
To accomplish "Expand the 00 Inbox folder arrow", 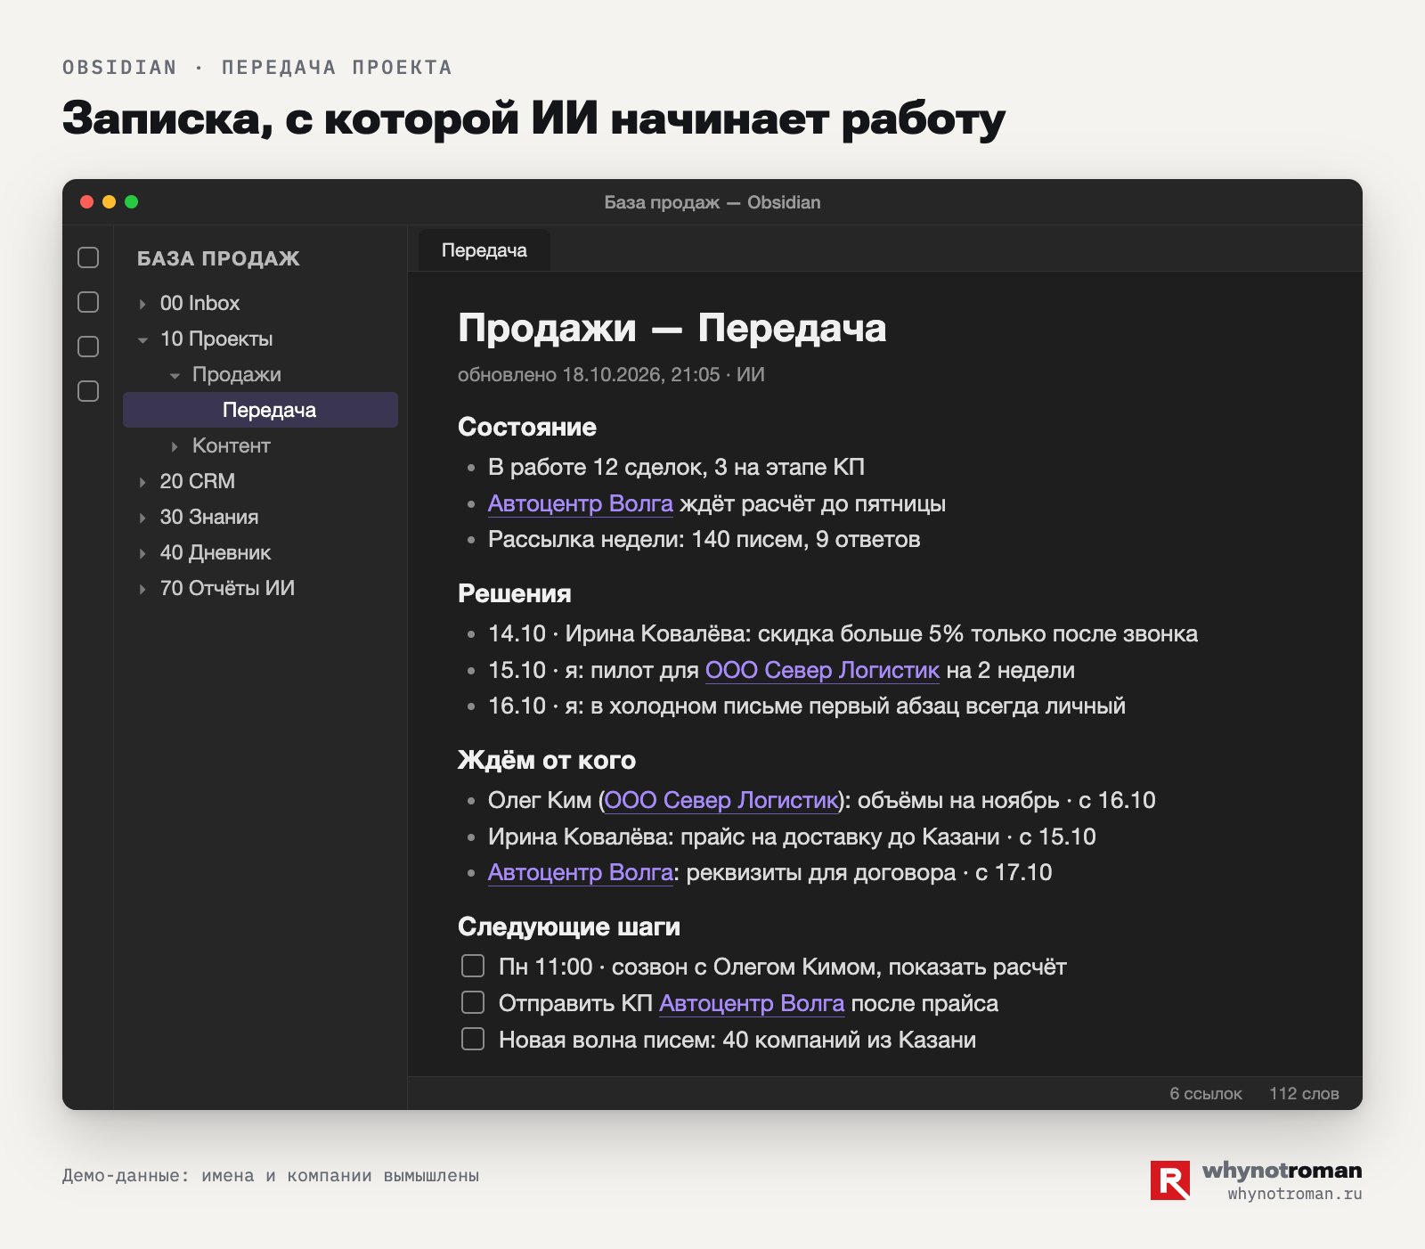I will tap(142, 304).
